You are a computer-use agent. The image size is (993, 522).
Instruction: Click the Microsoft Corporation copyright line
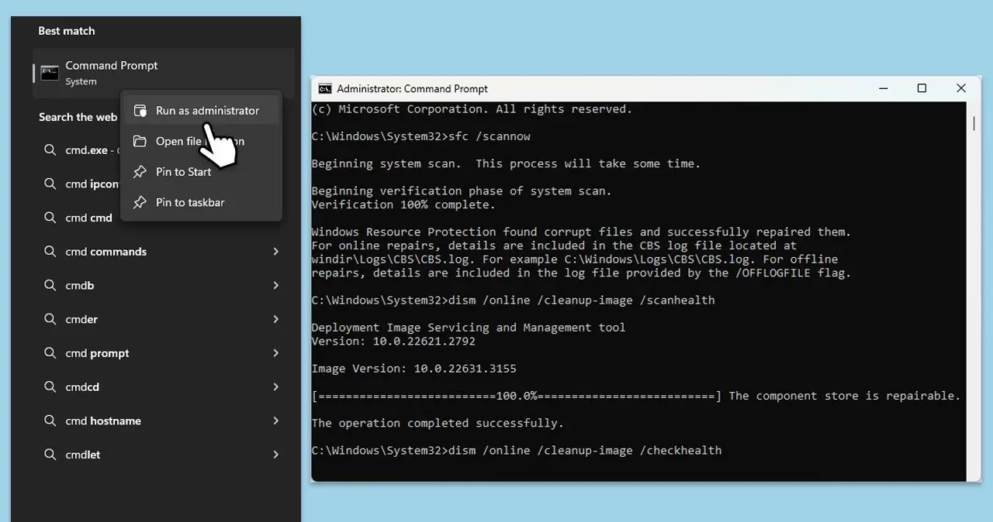(472, 109)
